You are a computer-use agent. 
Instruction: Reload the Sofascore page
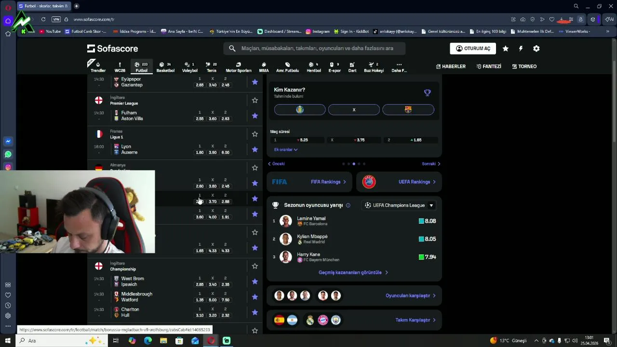(43, 19)
